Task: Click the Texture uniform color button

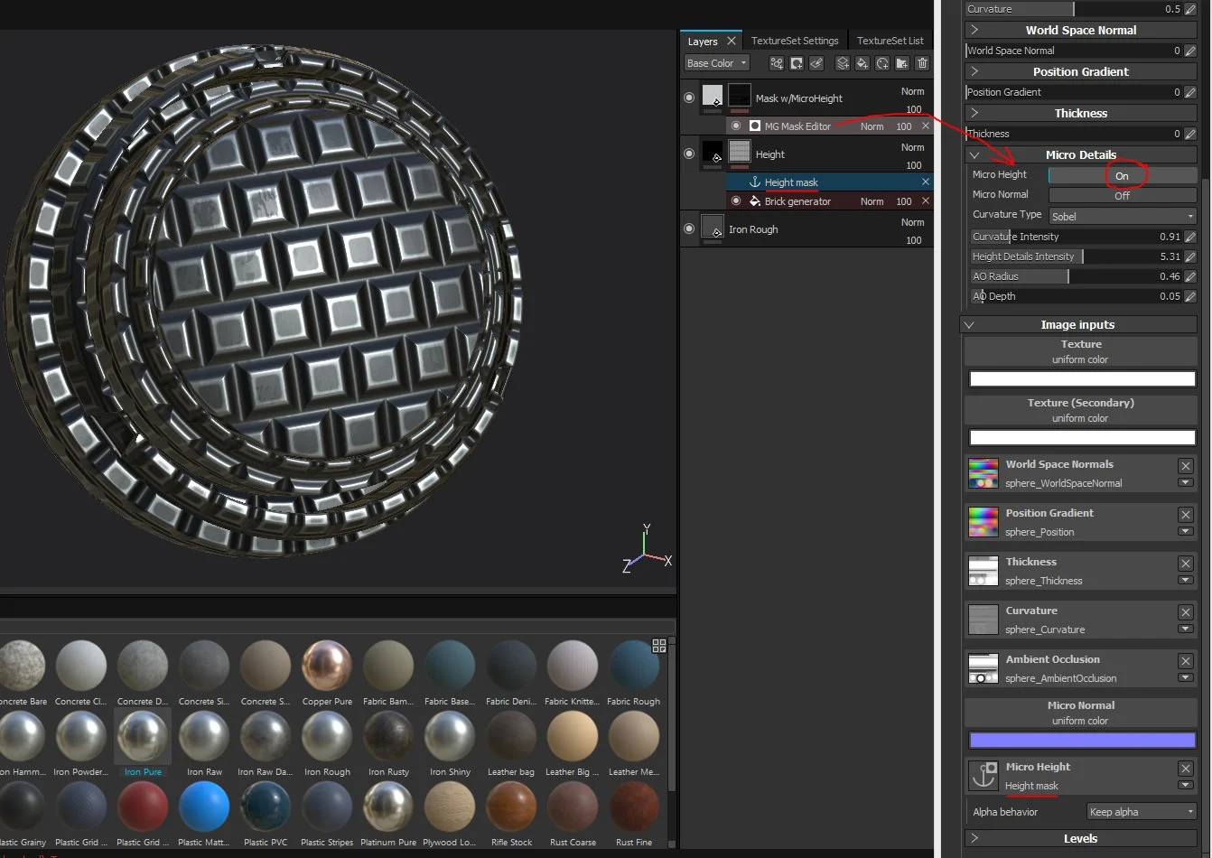Action: (1081, 351)
